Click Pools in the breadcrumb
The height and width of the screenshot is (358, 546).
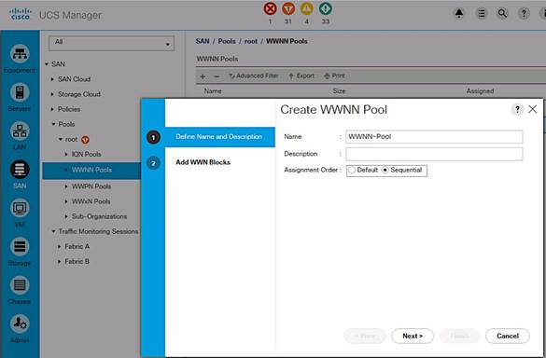227,41
